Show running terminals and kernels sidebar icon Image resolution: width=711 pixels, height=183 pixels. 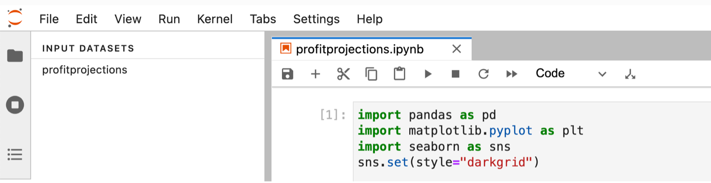click(x=15, y=105)
